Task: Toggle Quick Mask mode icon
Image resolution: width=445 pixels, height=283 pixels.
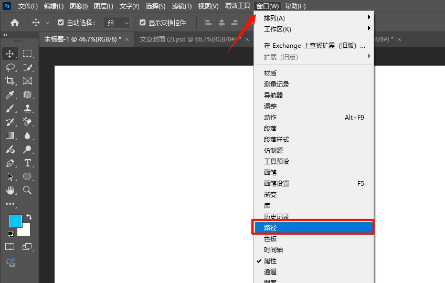Action: coord(9,246)
